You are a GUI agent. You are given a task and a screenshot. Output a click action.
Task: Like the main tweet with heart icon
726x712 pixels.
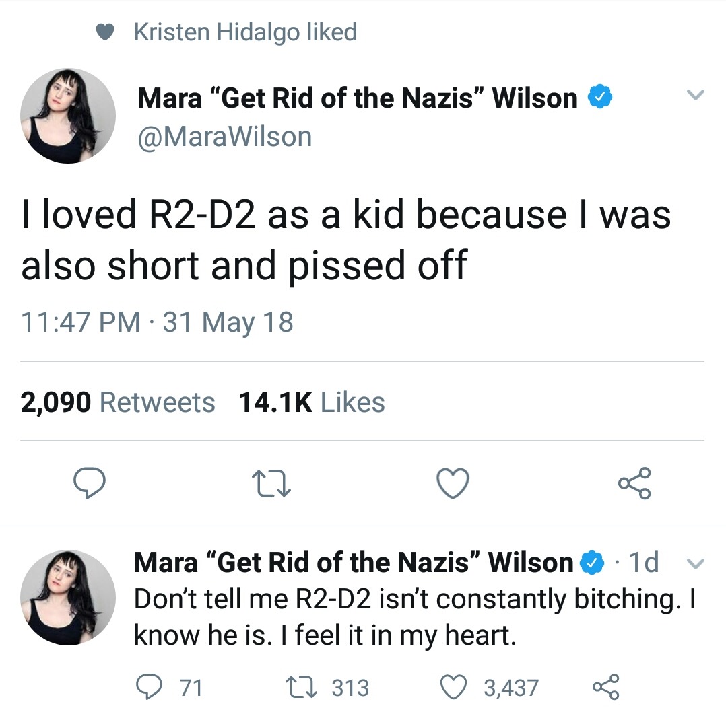click(453, 484)
